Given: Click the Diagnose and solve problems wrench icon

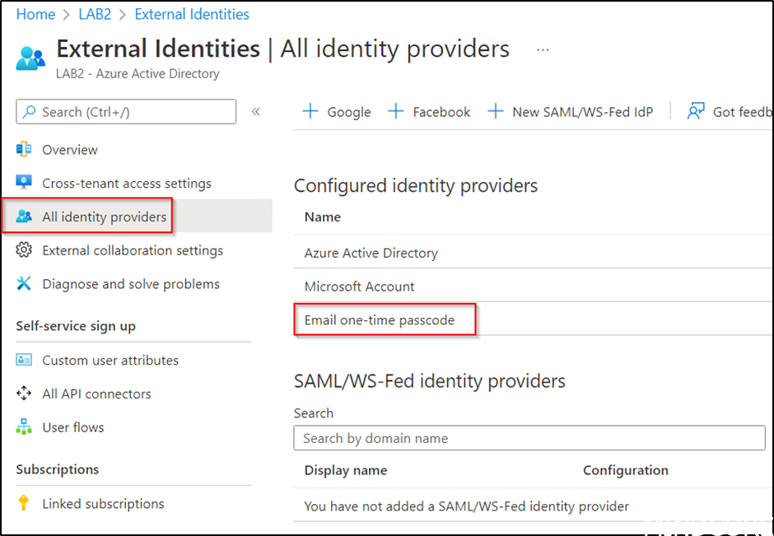Looking at the screenshot, I should pos(24,284).
